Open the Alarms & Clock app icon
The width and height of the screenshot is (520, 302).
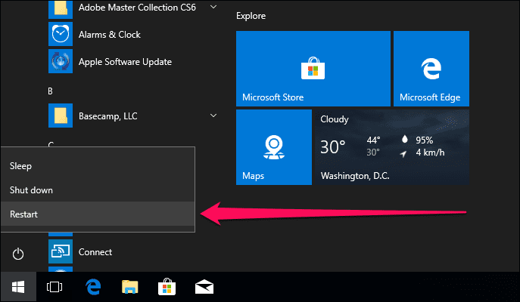[61, 34]
